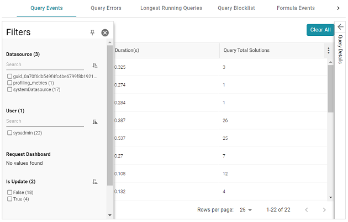The height and width of the screenshot is (222, 348).
Task: Switch to the Query Errors tab
Action: point(106,8)
